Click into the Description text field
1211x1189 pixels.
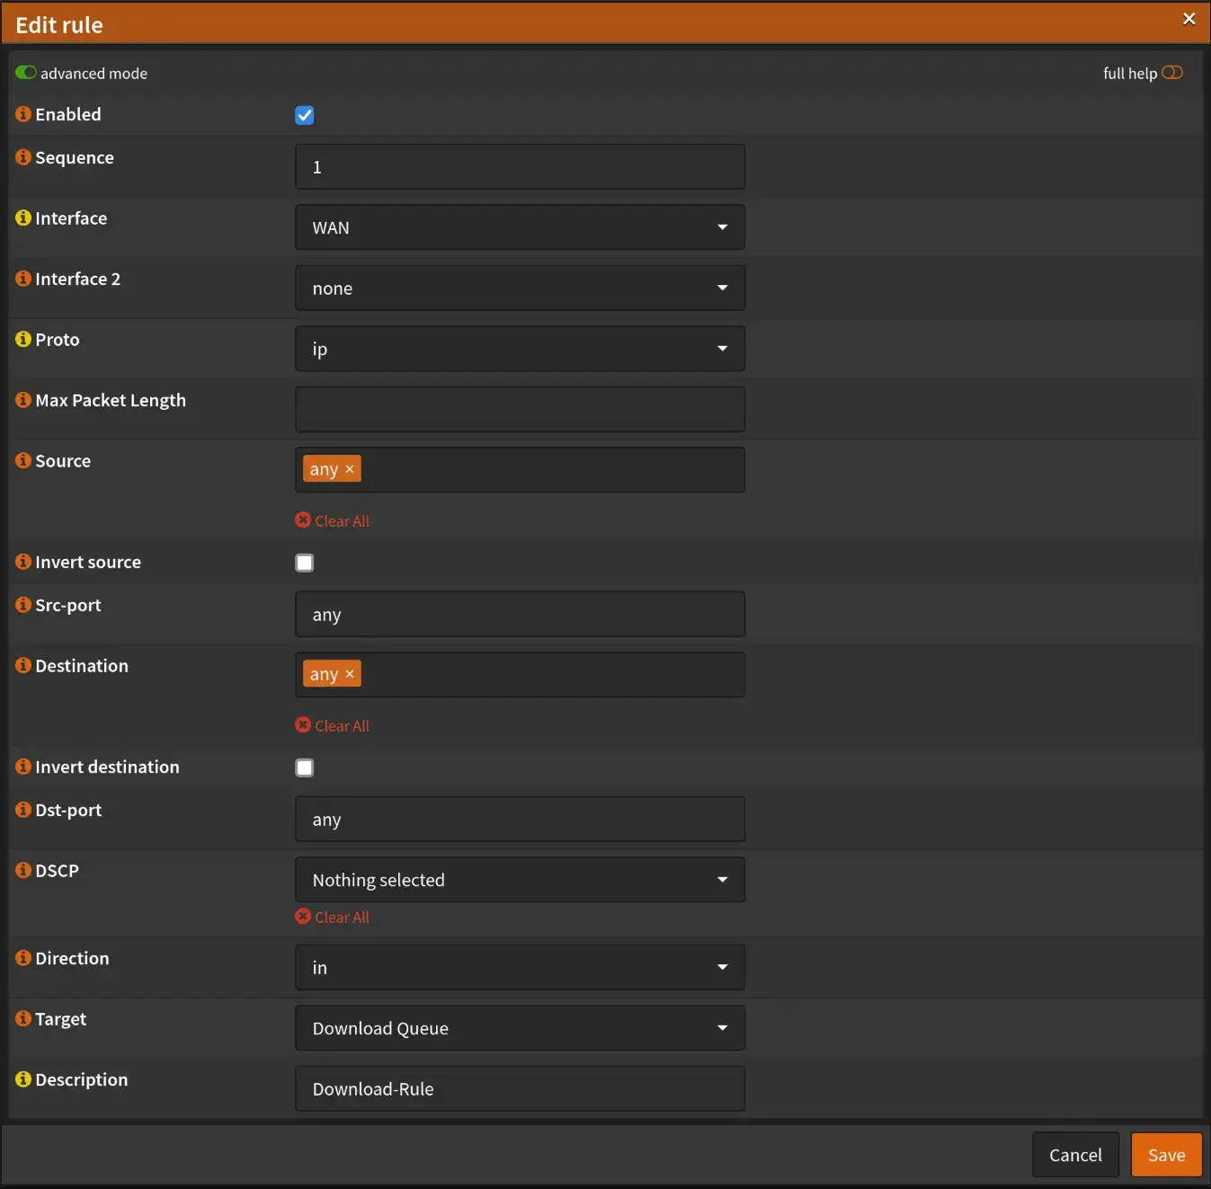[x=520, y=1089]
